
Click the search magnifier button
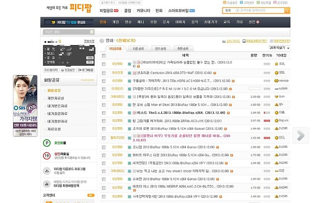[x=287, y=11]
